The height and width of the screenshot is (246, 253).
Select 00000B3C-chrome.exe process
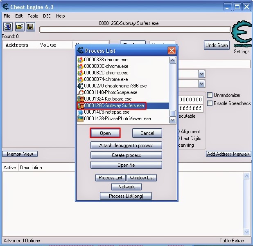coord(106,66)
